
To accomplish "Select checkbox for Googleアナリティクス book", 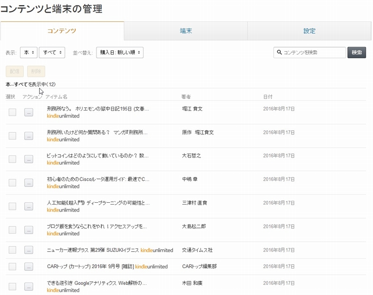I will [x=13, y=287].
